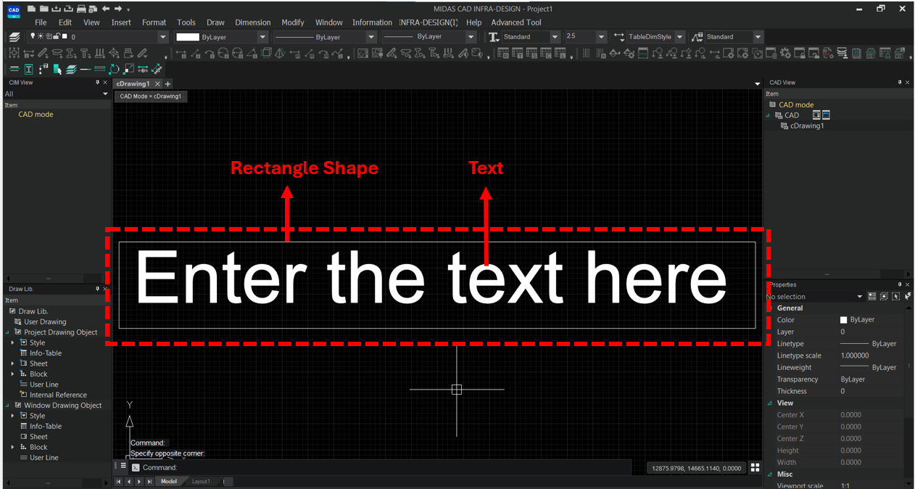Click the icon right of the Properties selection dropdown

click(x=872, y=296)
